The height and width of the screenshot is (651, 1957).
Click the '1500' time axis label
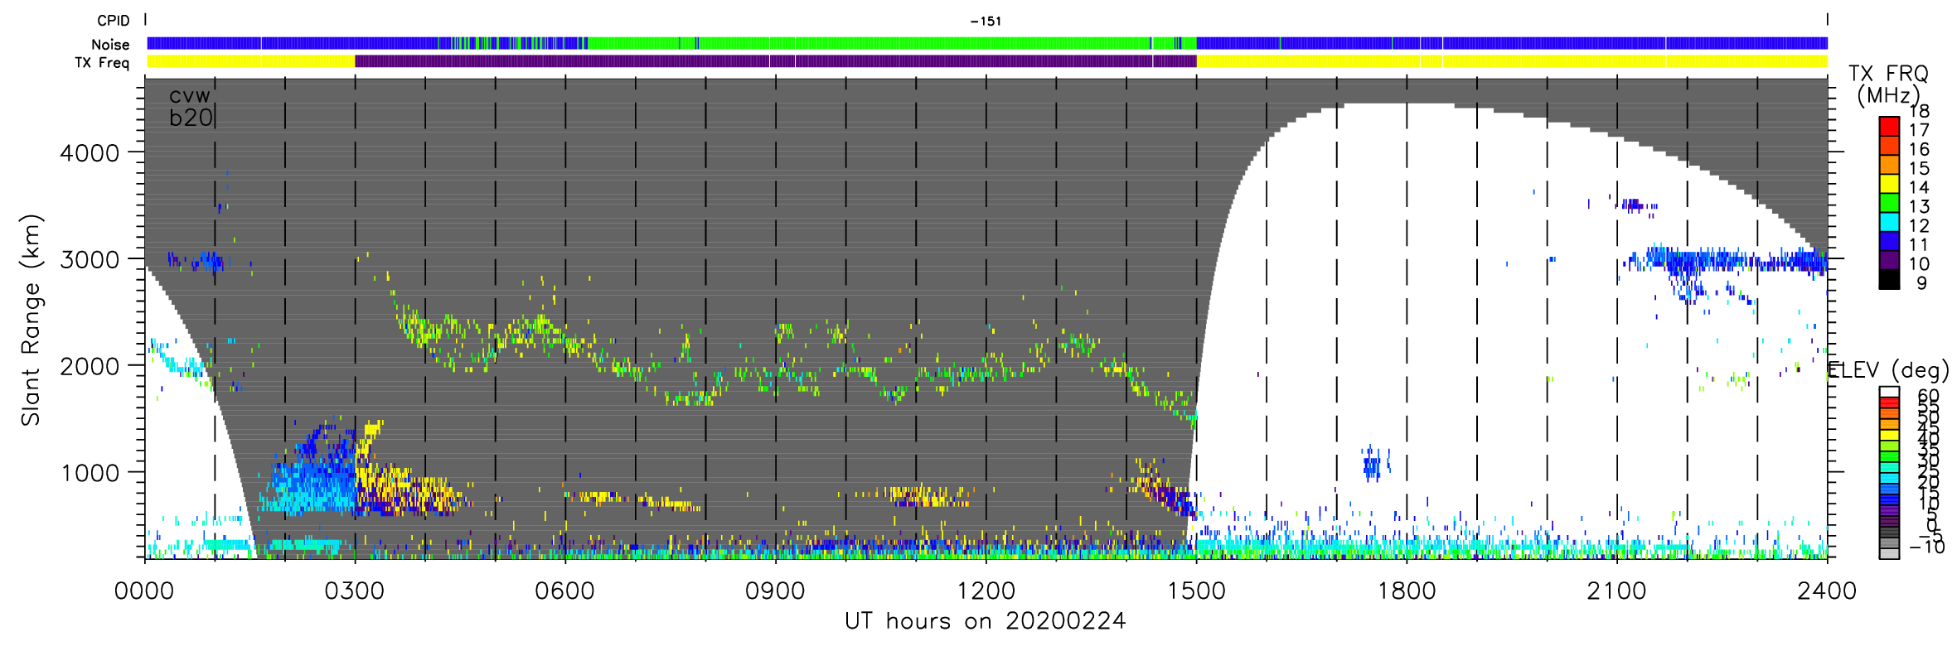pos(1196,591)
